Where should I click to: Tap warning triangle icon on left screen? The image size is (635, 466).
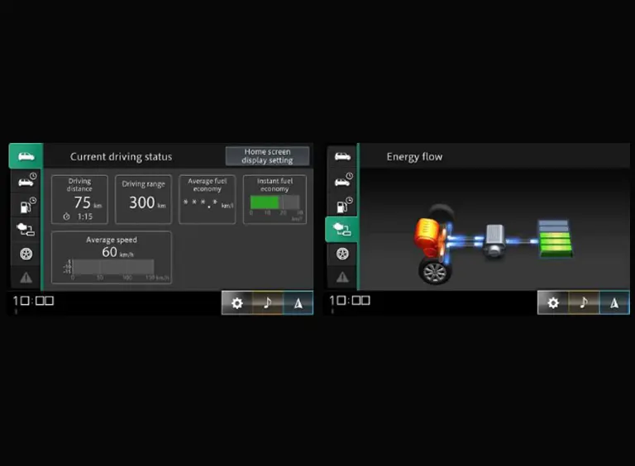(26, 278)
